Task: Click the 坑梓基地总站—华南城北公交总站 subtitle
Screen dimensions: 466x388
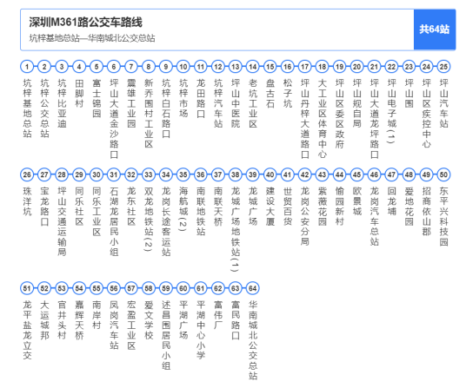Action: 92,38
